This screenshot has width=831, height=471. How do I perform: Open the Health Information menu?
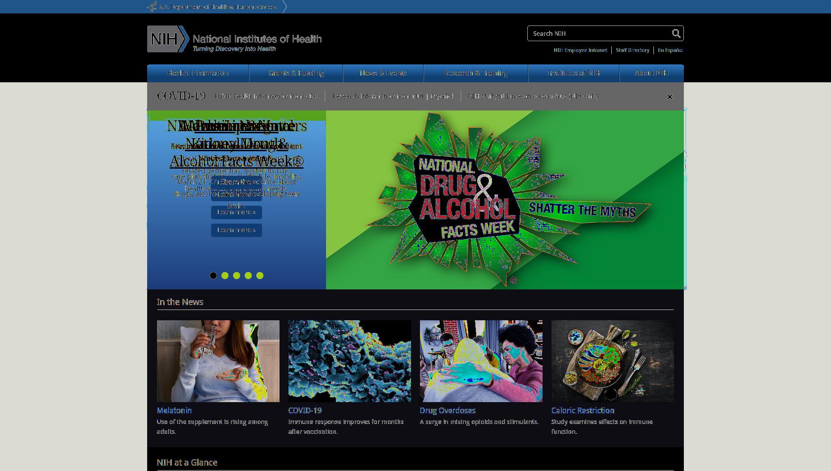point(198,73)
